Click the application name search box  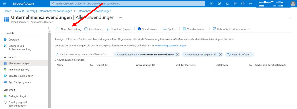click(84, 54)
